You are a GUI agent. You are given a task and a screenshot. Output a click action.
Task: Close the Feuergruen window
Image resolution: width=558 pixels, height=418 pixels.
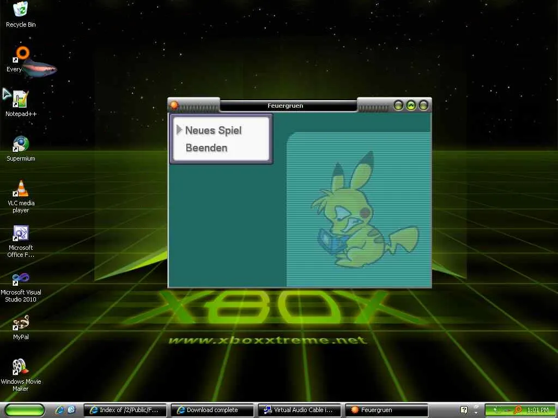coord(423,105)
